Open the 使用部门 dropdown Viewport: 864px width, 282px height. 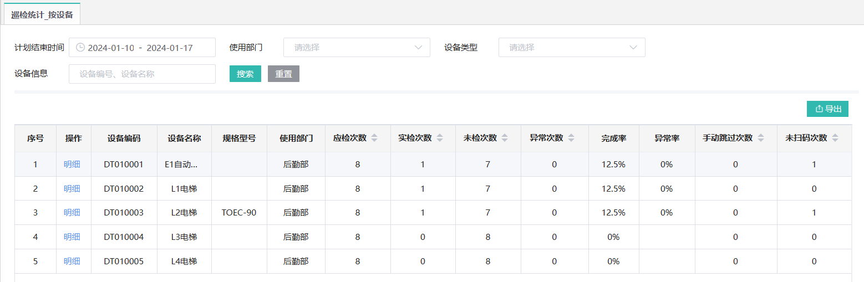pyautogui.click(x=357, y=48)
